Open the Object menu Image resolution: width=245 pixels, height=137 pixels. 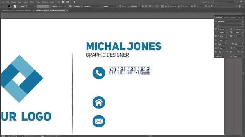point(13,2)
